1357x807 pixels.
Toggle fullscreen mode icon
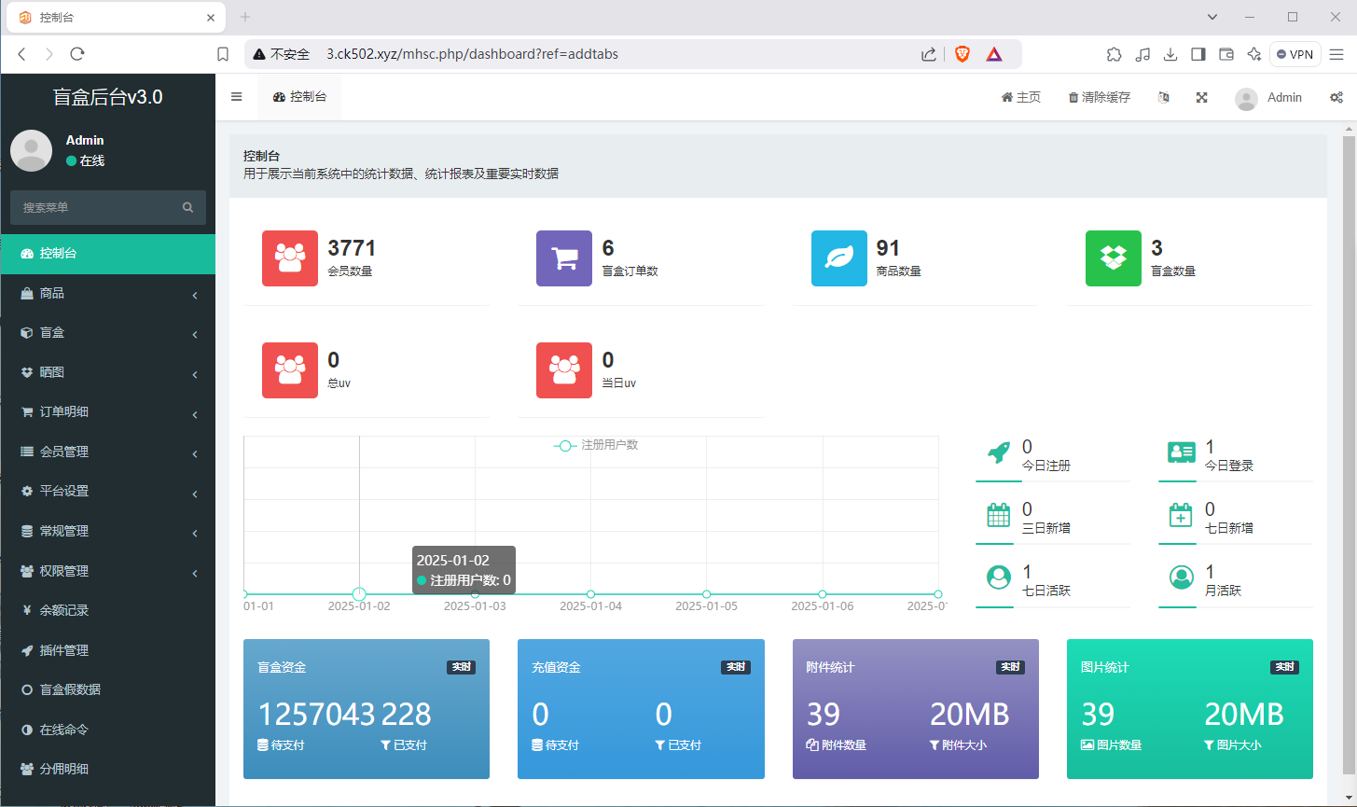coord(1201,97)
